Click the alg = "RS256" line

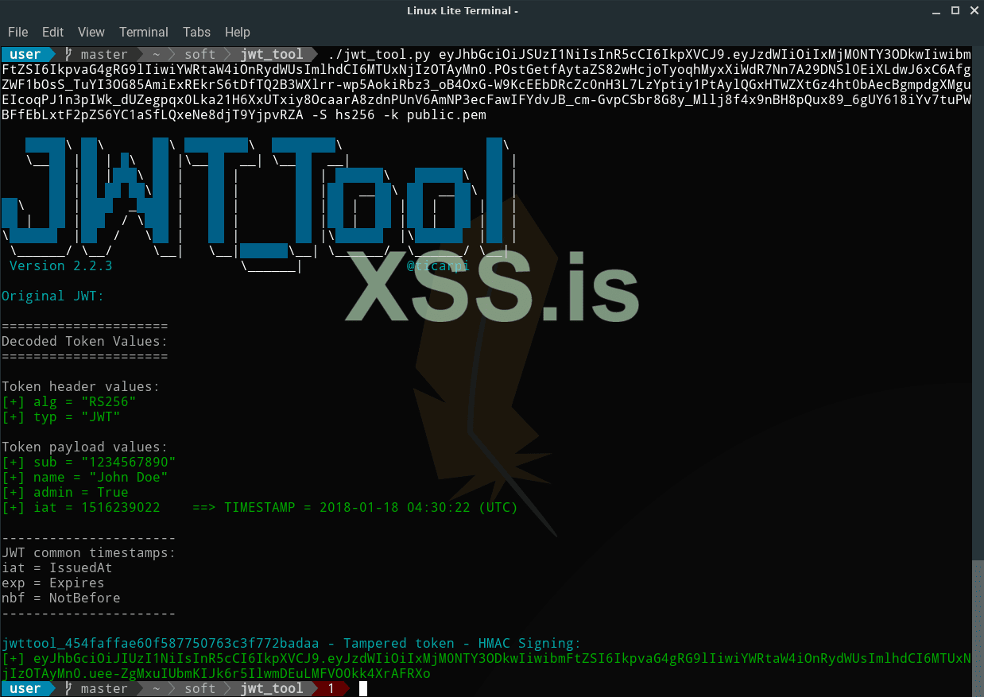coord(68,401)
